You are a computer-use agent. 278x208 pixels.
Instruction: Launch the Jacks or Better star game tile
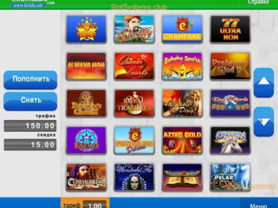coord(86,29)
